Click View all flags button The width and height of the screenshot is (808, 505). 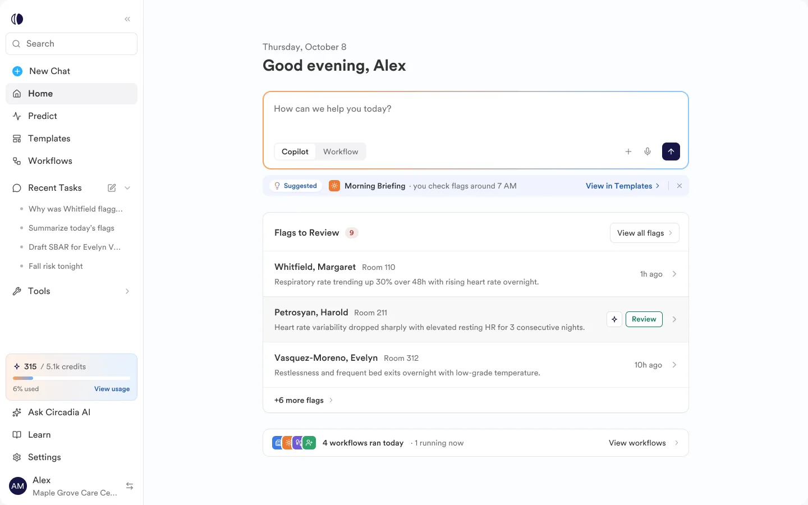[x=644, y=233]
